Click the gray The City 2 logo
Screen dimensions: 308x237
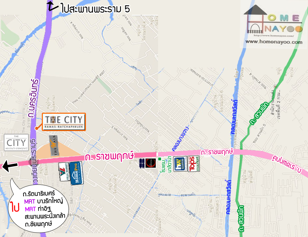[x=16, y=142]
